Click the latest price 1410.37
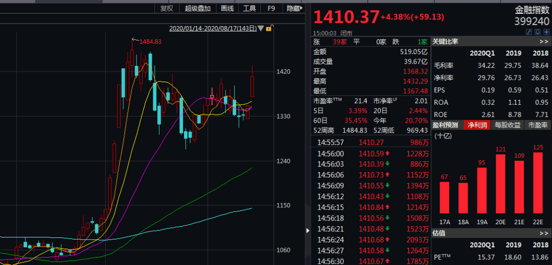The width and height of the screenshot is (552, 265). [x=347, y=17]
